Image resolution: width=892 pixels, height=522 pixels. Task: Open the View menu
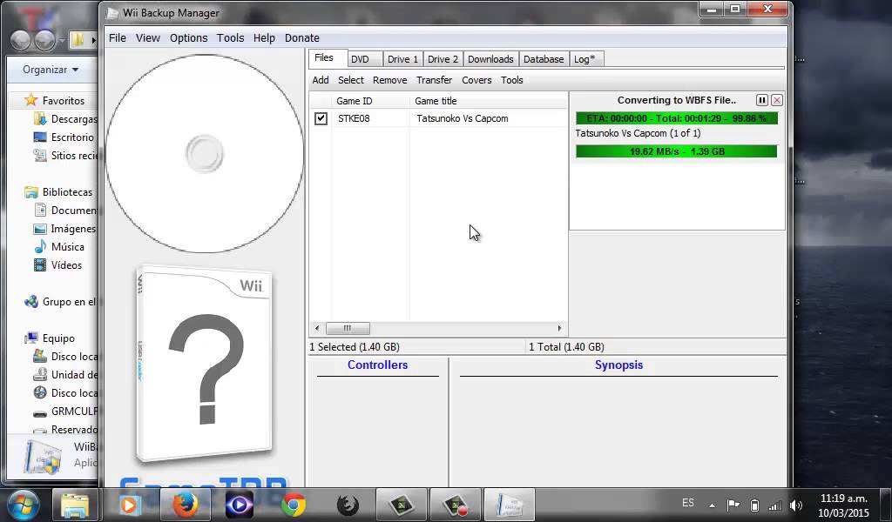click(x=147, y=37)
